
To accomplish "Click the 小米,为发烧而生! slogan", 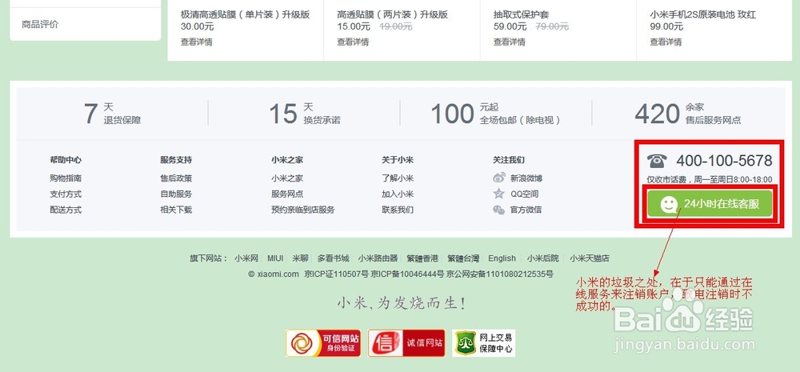I will tap(402, 304).
